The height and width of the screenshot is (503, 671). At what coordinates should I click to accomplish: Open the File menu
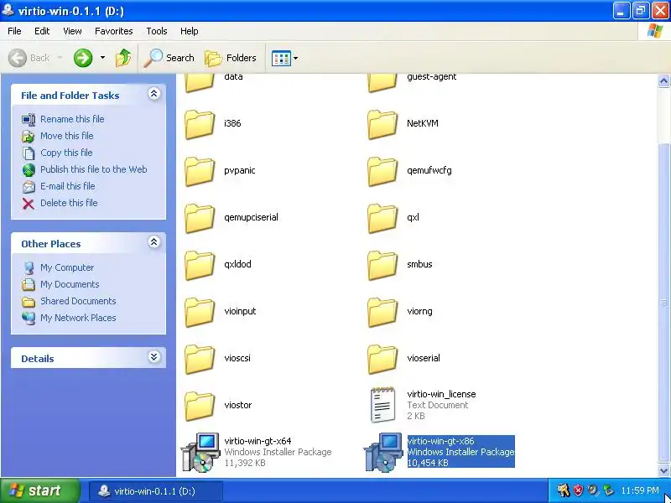[x=14, y=31]
